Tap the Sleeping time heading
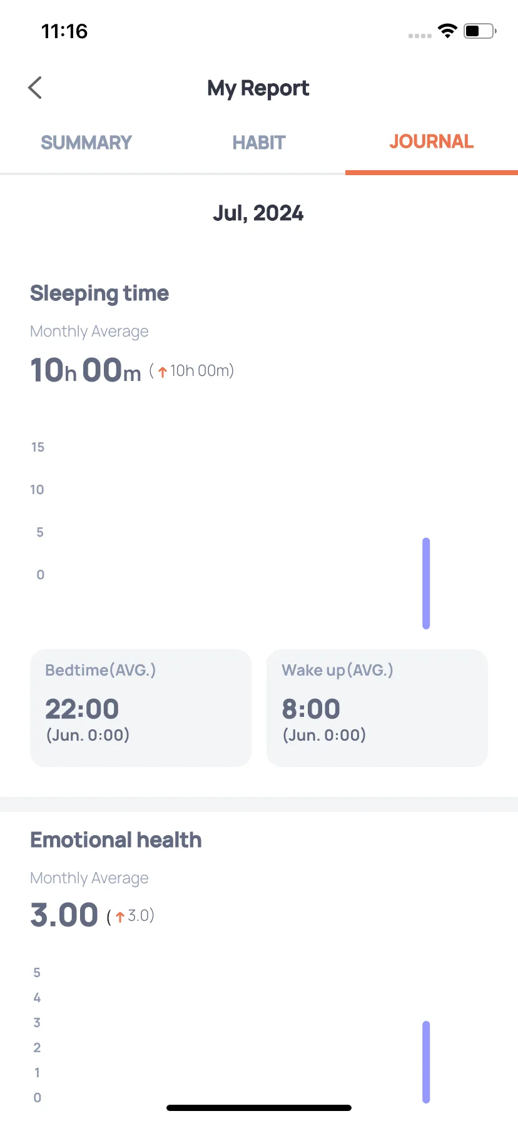The height and width of the screenshot is (1121, 518). coord(99,293)
